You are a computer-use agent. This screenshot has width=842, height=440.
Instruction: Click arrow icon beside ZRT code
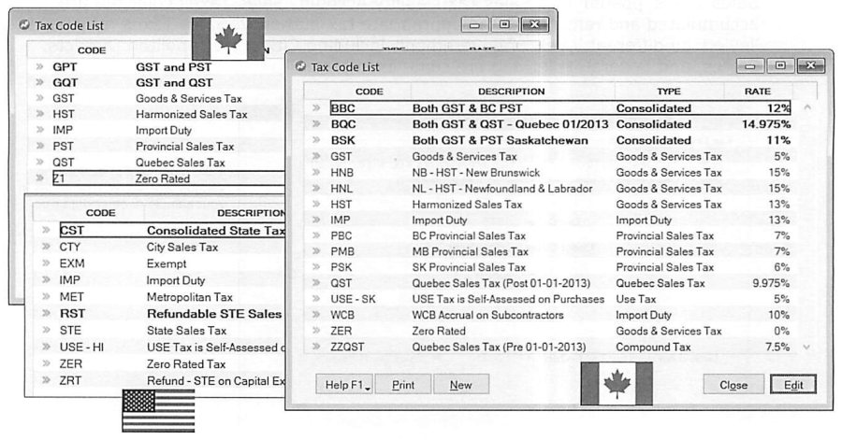[x=47, y=380]
